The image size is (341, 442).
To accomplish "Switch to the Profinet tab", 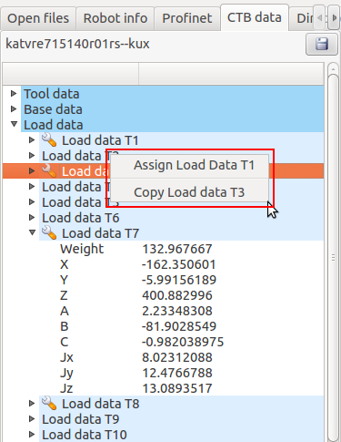I will (187, 18).
